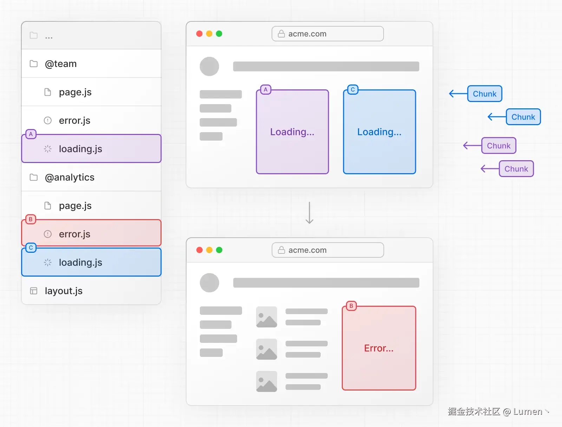Click the C badge on the blue Loading panel
Image resolution: width=562 pixels, height=427 pixels.
(353, 90)
